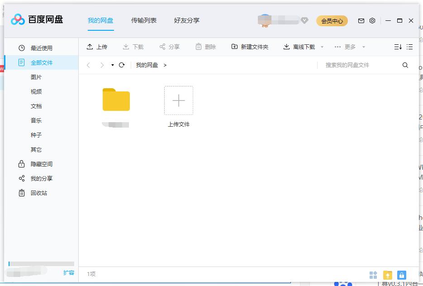Go forward with the right arrow
This screenshot has width=423, height=286.
pyautogui.click(x=102, y=65)
